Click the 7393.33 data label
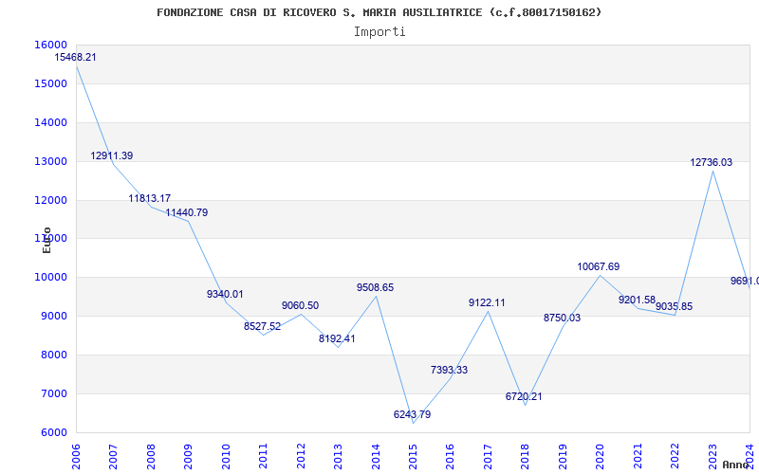The width and height of the screenshot is (759, 474). click(x=449, y=370)
